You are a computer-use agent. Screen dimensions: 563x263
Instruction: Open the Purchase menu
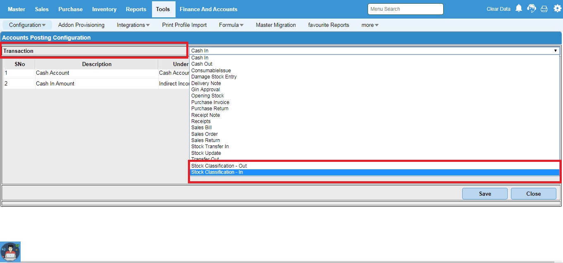70,9
